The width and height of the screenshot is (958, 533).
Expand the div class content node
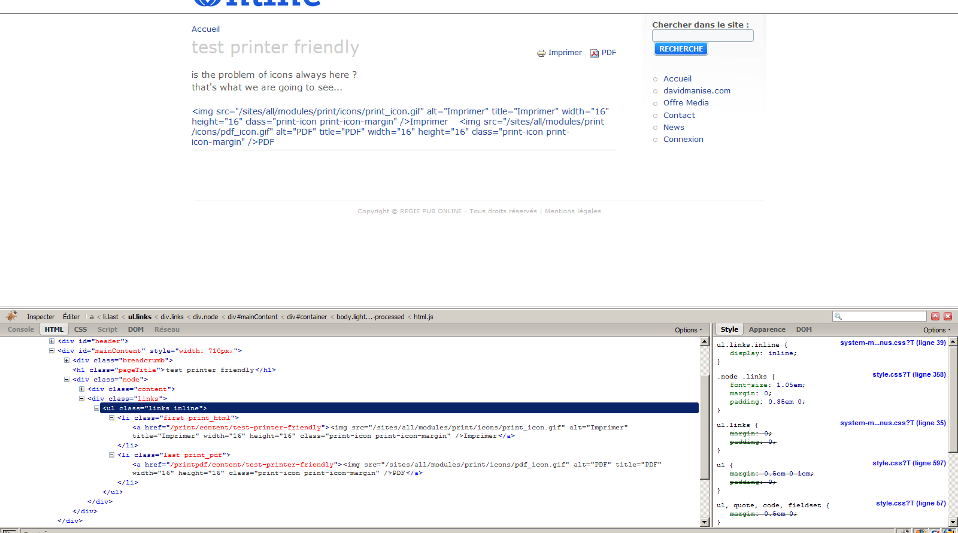pos(81,389)
